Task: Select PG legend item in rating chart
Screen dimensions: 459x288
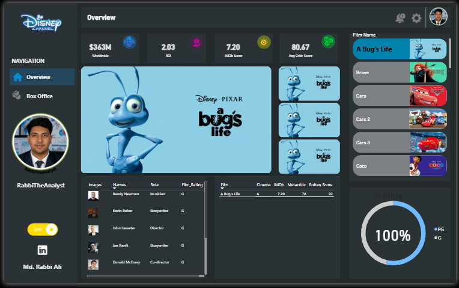Action: [x=439, y=229]
